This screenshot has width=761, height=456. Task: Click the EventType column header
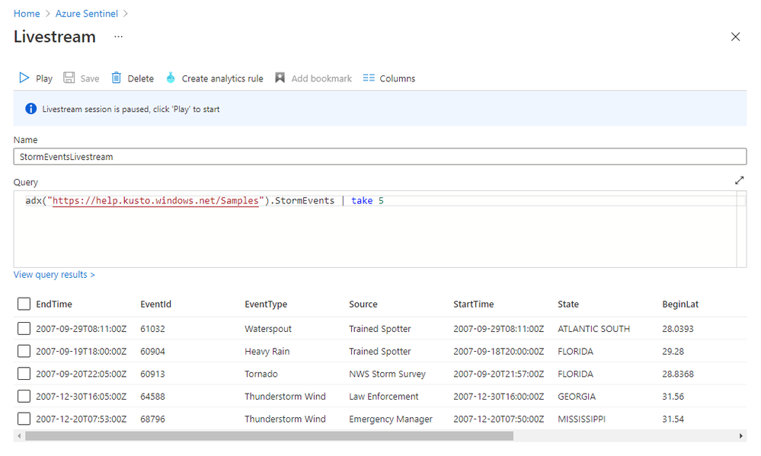(266, 305)
